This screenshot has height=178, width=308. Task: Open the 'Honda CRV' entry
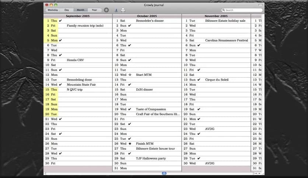[75, 60]
